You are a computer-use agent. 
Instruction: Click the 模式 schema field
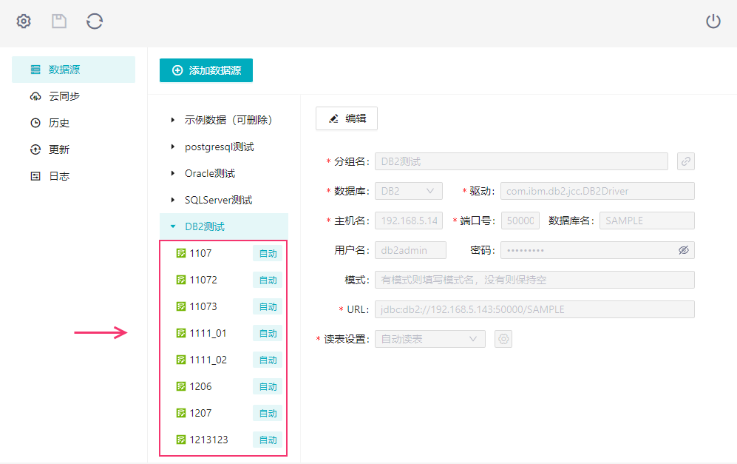coord(534,280)
